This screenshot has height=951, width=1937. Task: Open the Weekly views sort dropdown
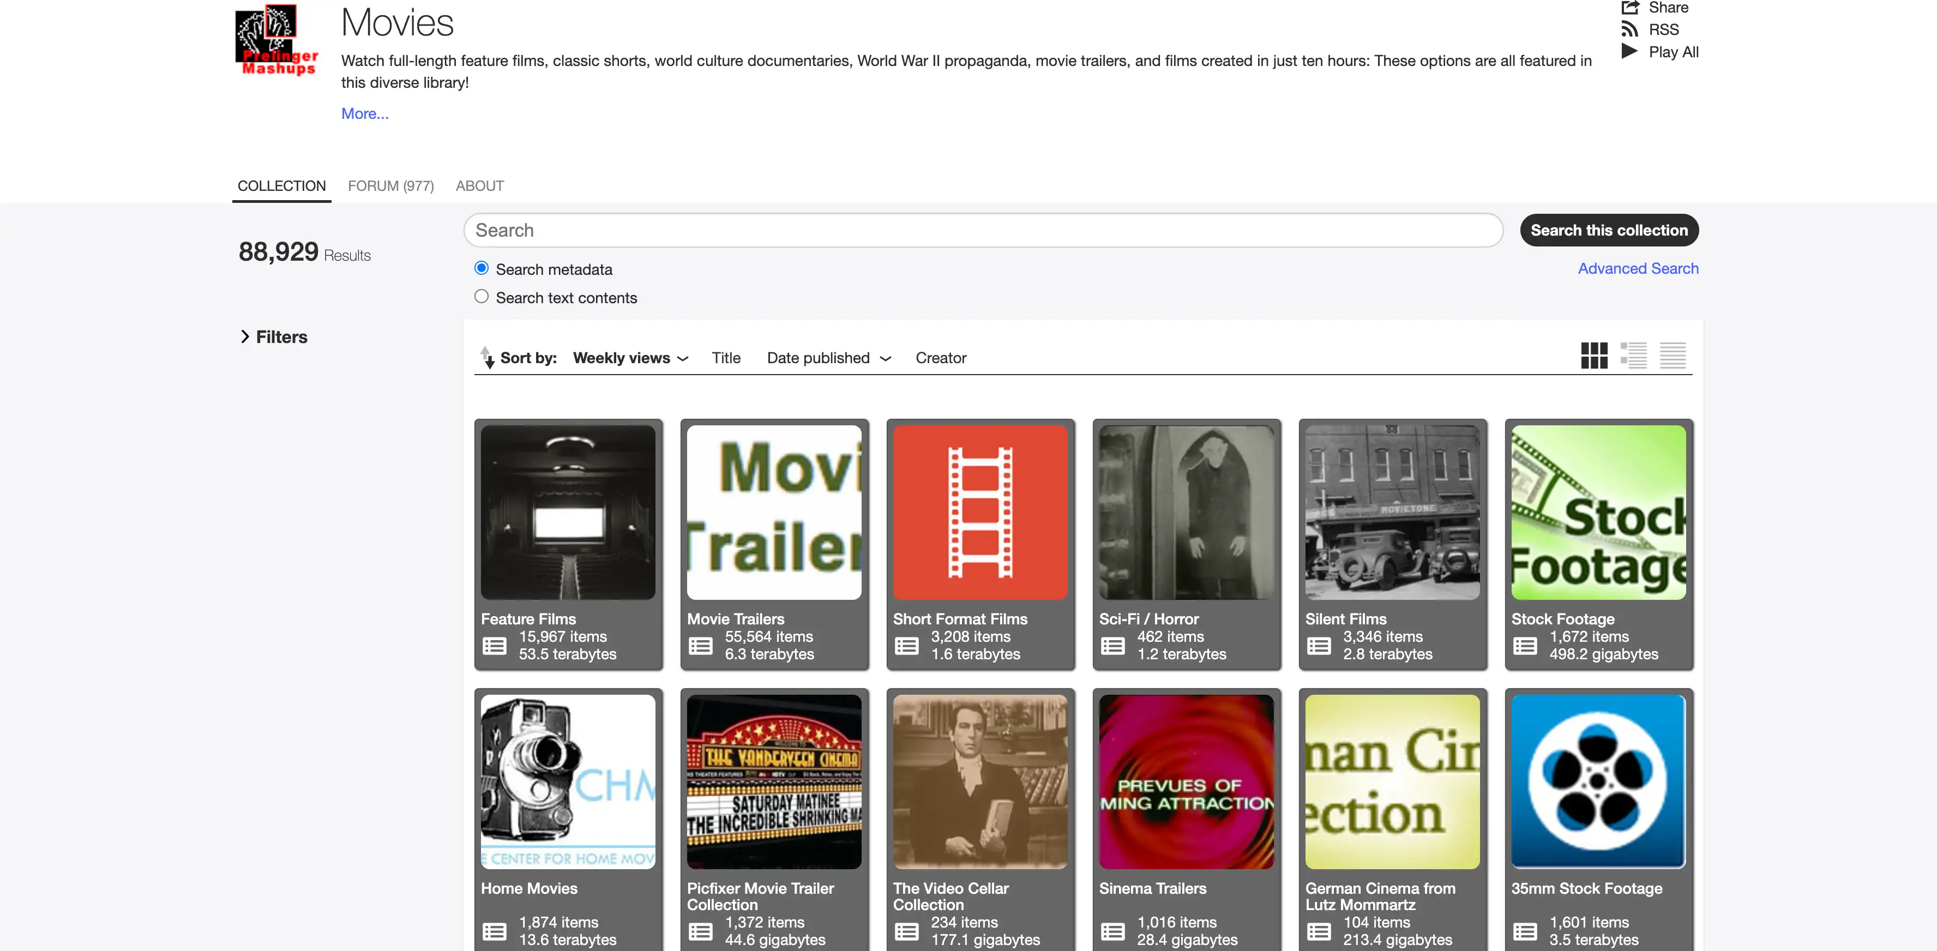coord(630,358)
